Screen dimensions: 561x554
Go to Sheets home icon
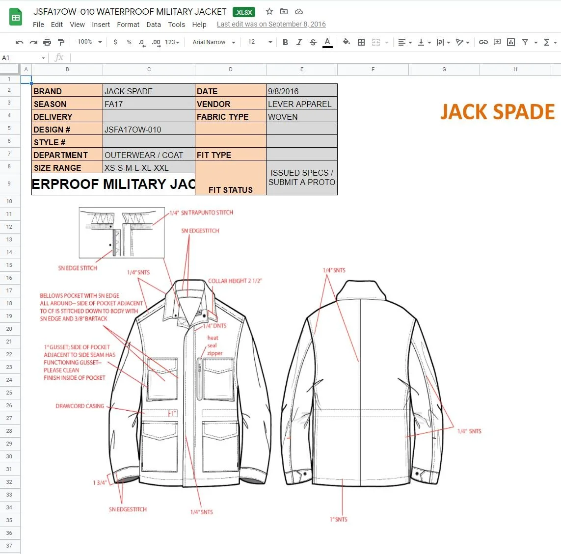16,17
